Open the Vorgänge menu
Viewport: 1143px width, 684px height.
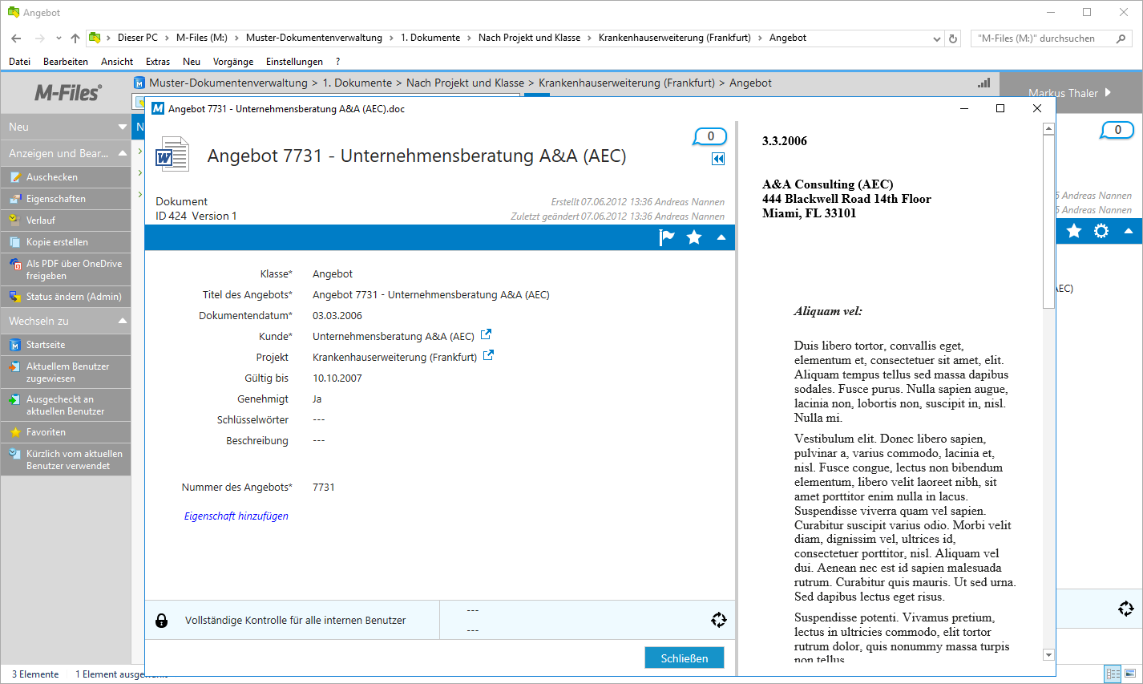click(x=232, y=62)
